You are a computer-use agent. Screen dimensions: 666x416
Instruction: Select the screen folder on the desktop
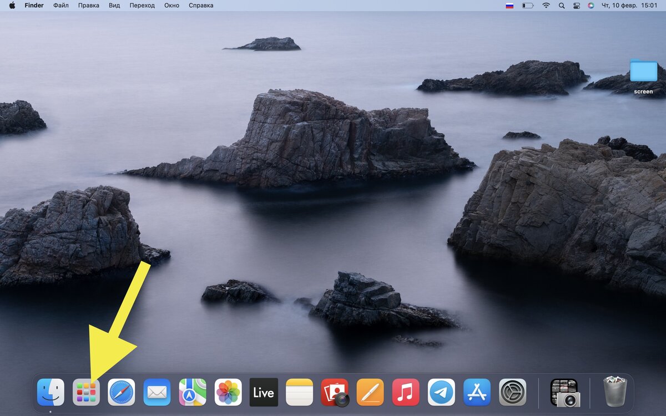point(643,77)
